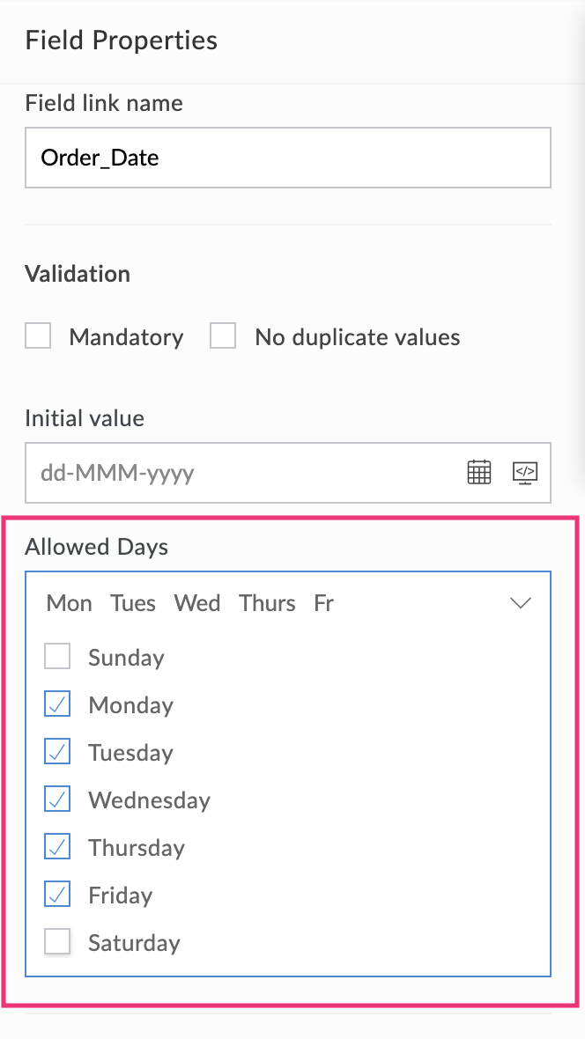Untick the Friday checkbox
Screen dimensions: 585x1039
pos(57,895)
